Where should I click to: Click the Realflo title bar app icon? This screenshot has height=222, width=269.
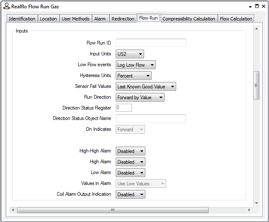click(6, 6)
